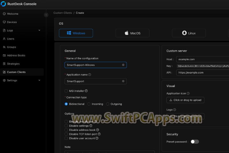This screenshot has width=229, height=153.
Task: Edit the custom server Host field
Action: coord(203,59)
